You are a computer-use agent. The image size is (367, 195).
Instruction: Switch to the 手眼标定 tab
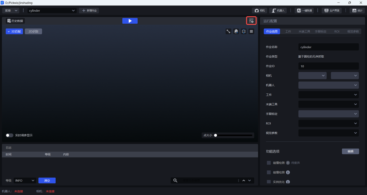point(320,32)
